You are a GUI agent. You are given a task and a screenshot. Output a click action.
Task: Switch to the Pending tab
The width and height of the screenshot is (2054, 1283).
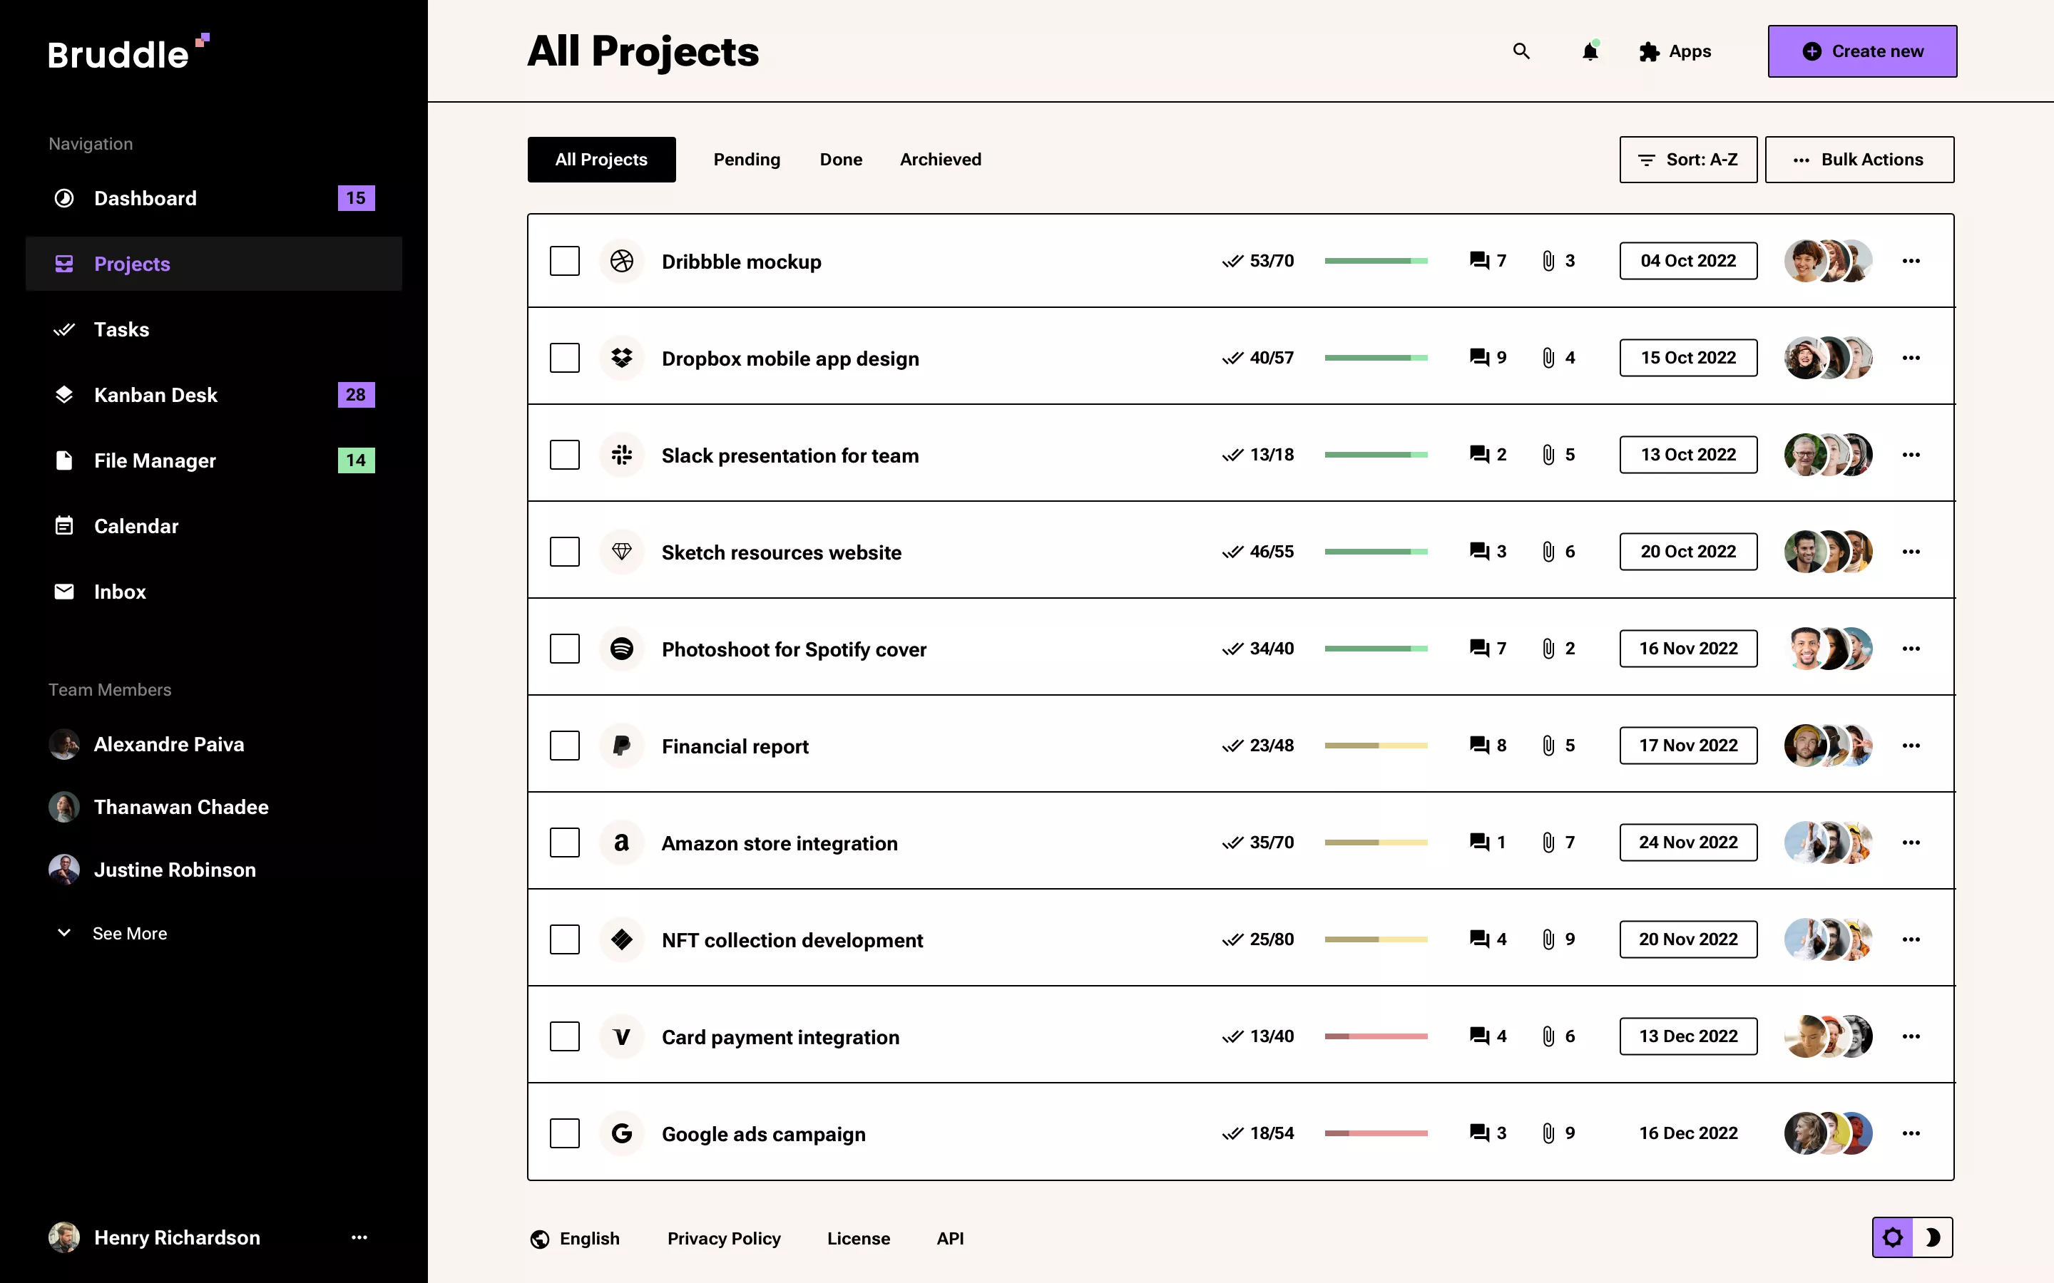pyautogui.click(x=746, y=159)
